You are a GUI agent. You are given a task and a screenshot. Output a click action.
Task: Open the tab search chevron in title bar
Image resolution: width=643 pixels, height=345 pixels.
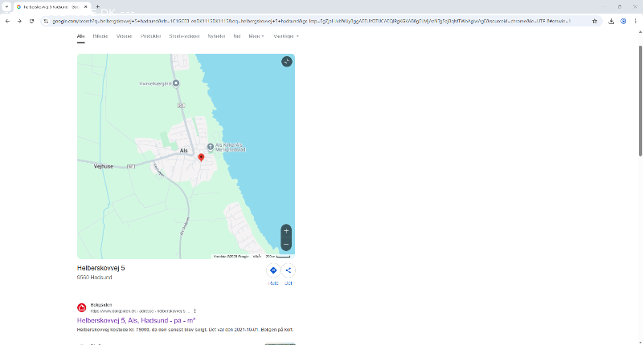[x=6, y=6]
